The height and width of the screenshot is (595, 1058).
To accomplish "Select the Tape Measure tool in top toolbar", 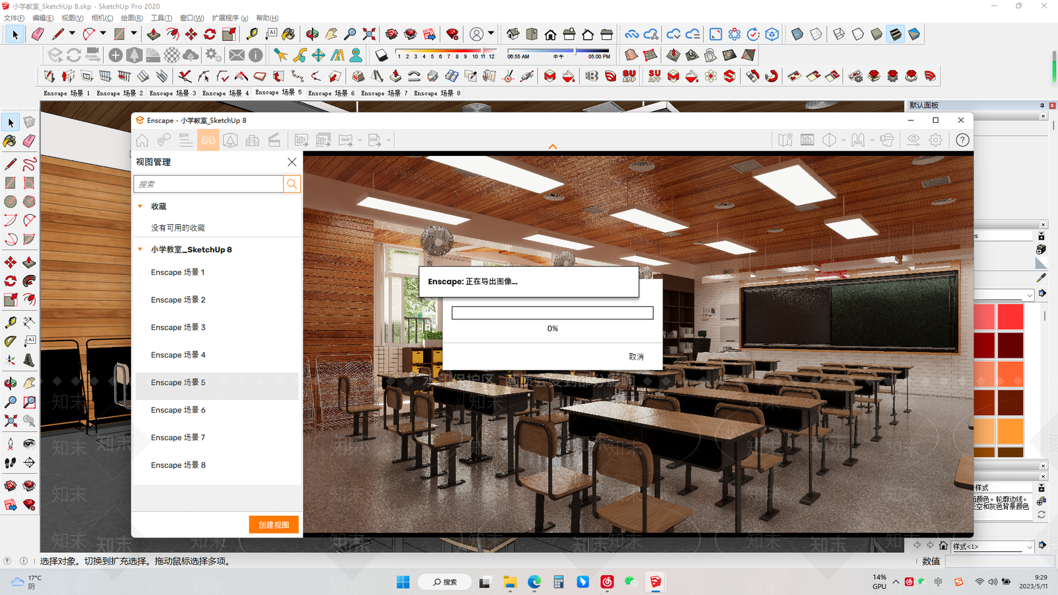I will [252, 34].
